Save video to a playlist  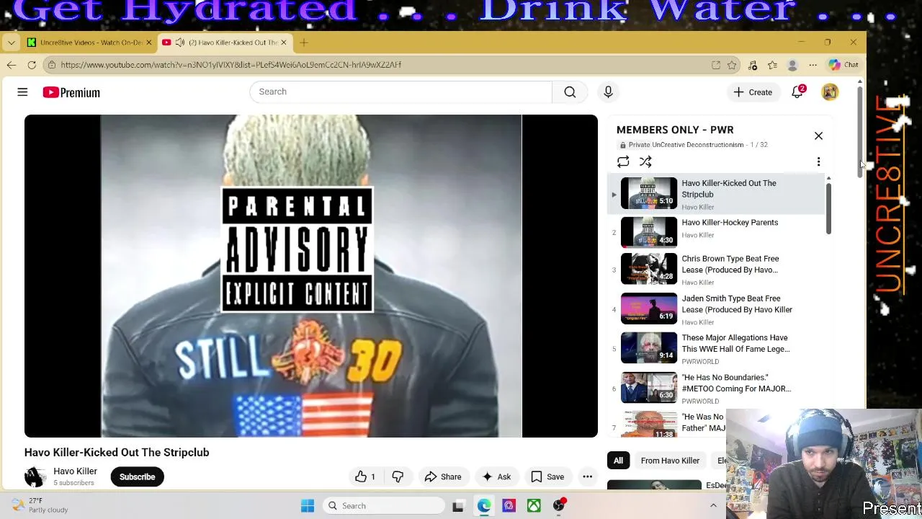point(547,476)
